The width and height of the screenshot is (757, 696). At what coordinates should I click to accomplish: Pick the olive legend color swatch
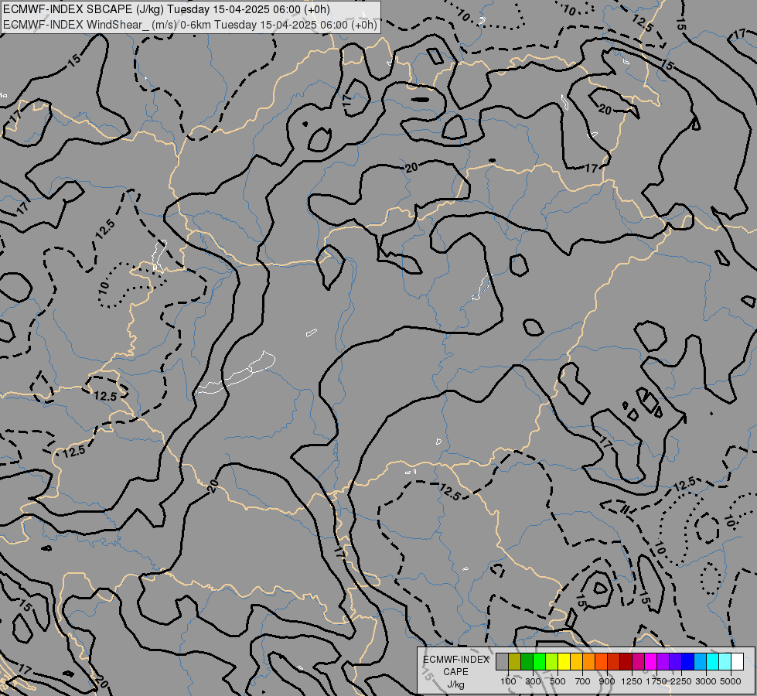tap(515, 662)
